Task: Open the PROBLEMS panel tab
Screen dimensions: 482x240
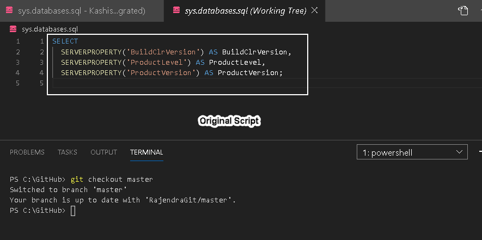Action: pyautogui.click(x=27, y=152)
